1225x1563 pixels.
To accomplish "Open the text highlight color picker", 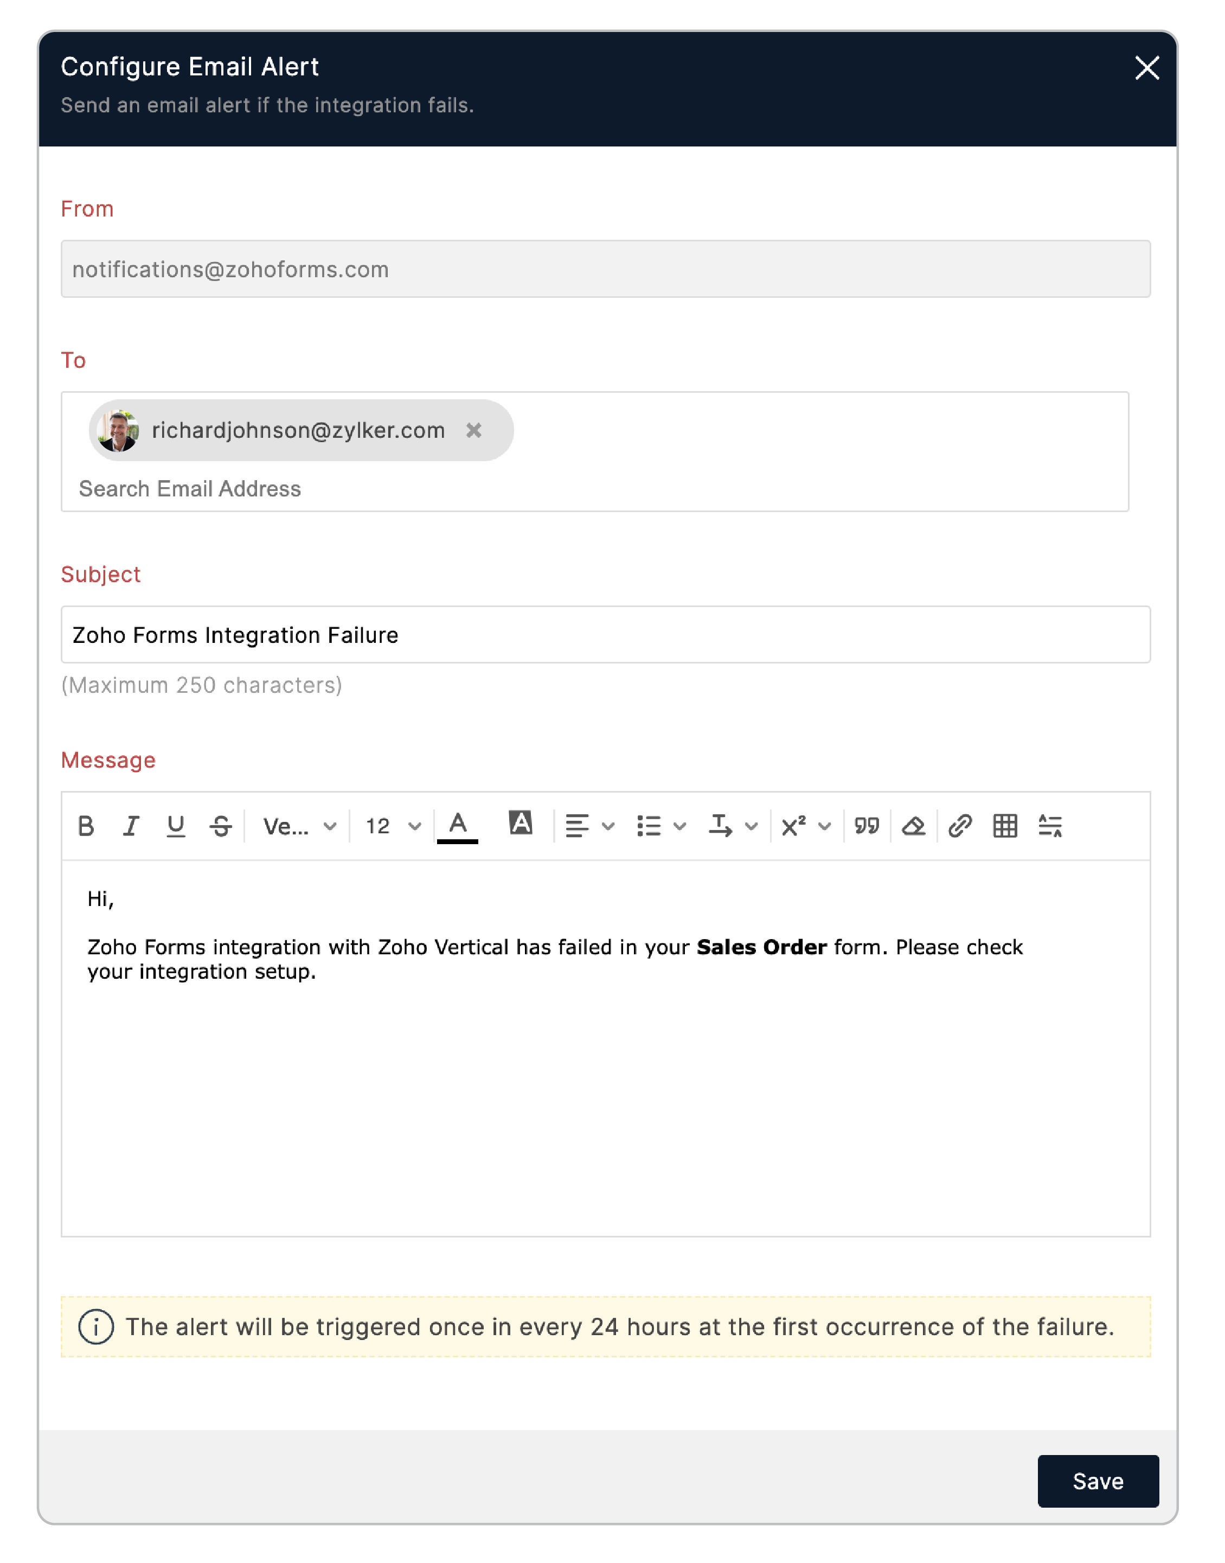I will 521,825.
